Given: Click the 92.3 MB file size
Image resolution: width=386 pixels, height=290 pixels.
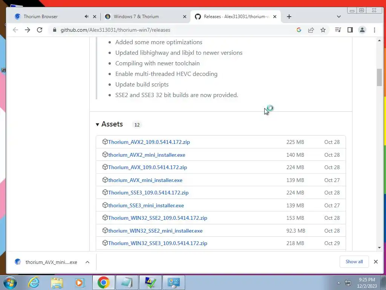Looking at the screenshot, I should pos(296,231).
